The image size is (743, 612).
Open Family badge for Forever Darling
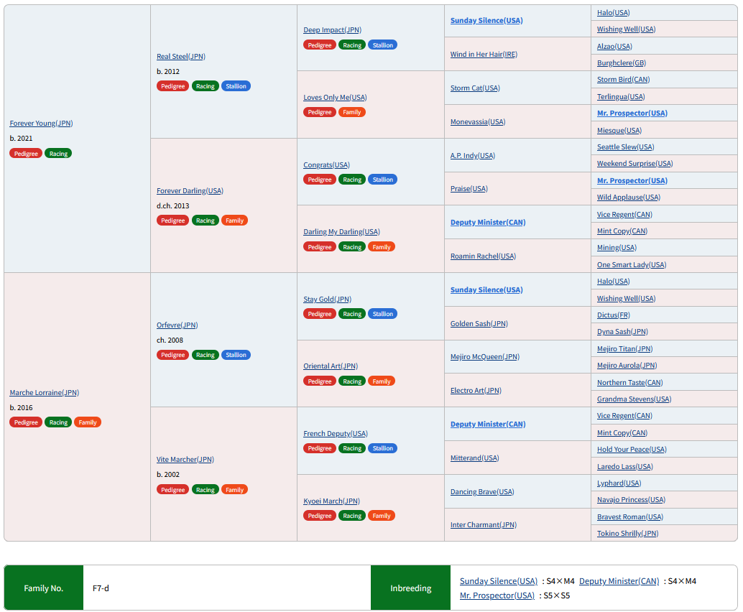(x=234, y=221)
